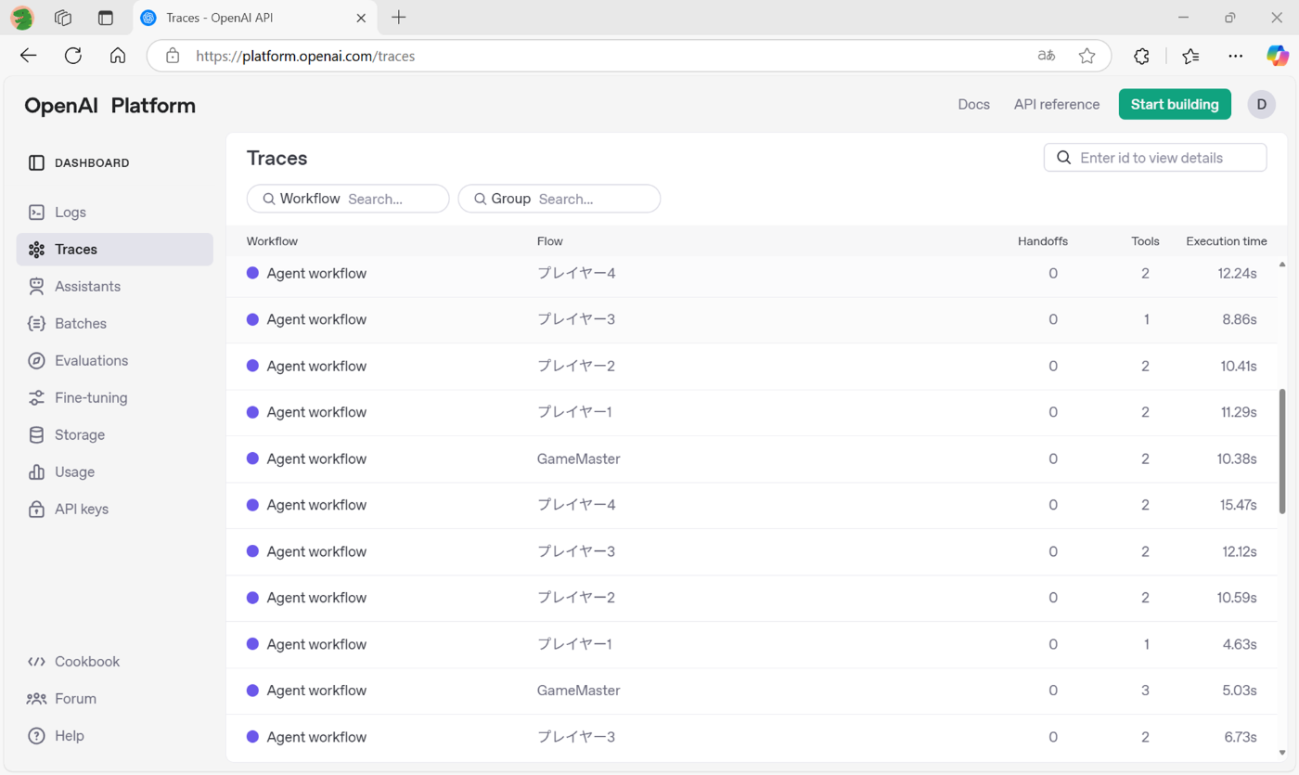The height and width of the screenshot is (775, 1299).
Task: Click the browser Back arrow
Action: click(29, 56)
